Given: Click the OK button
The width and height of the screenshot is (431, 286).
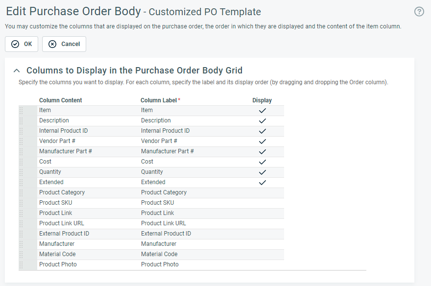Looking at the screenshot, I should tap(22, 44).
